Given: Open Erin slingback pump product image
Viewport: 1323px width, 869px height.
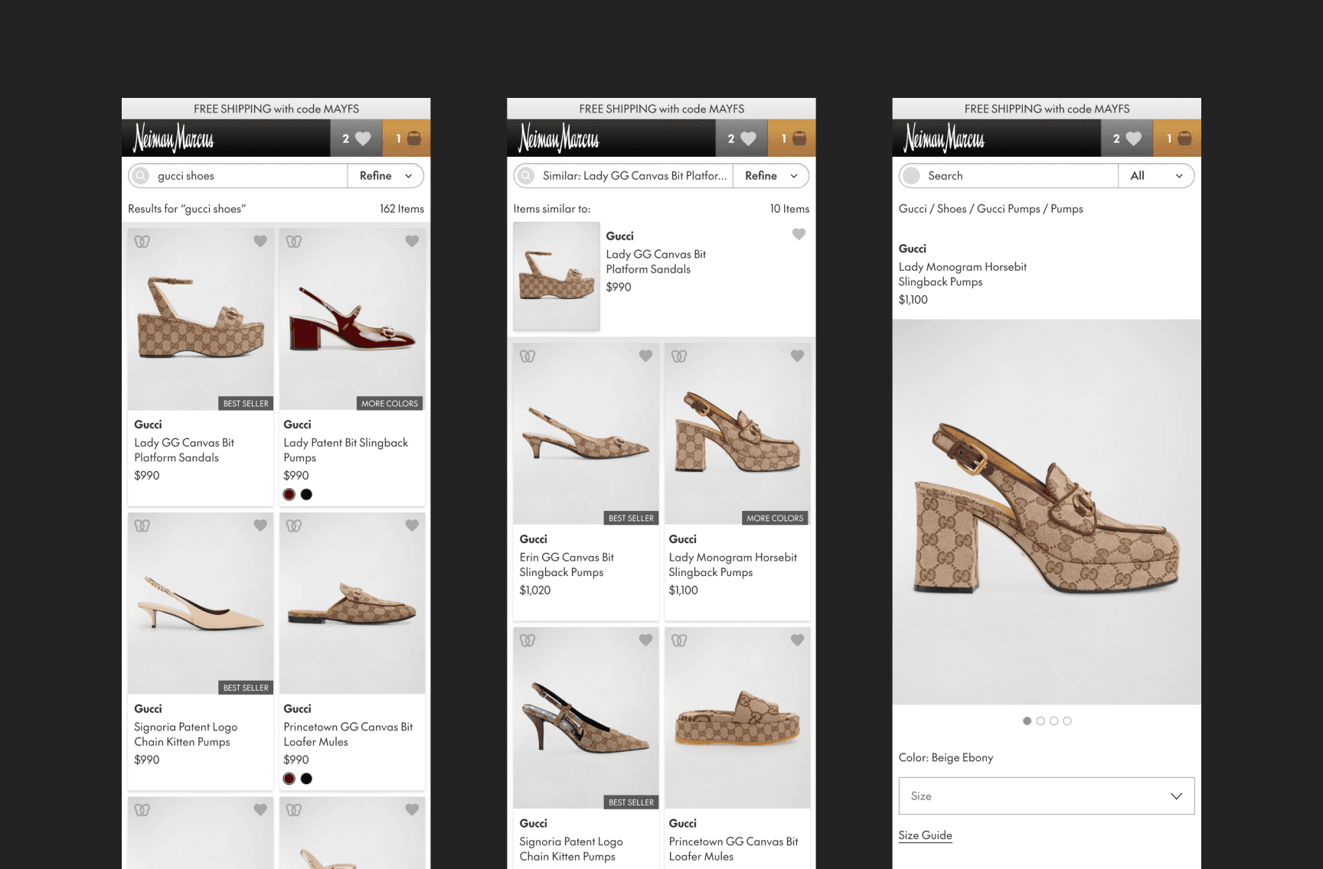Looking at the screenshot, I should pos(586,434).
